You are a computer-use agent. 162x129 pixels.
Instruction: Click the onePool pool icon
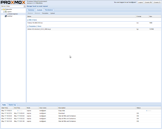pos(6,16)
